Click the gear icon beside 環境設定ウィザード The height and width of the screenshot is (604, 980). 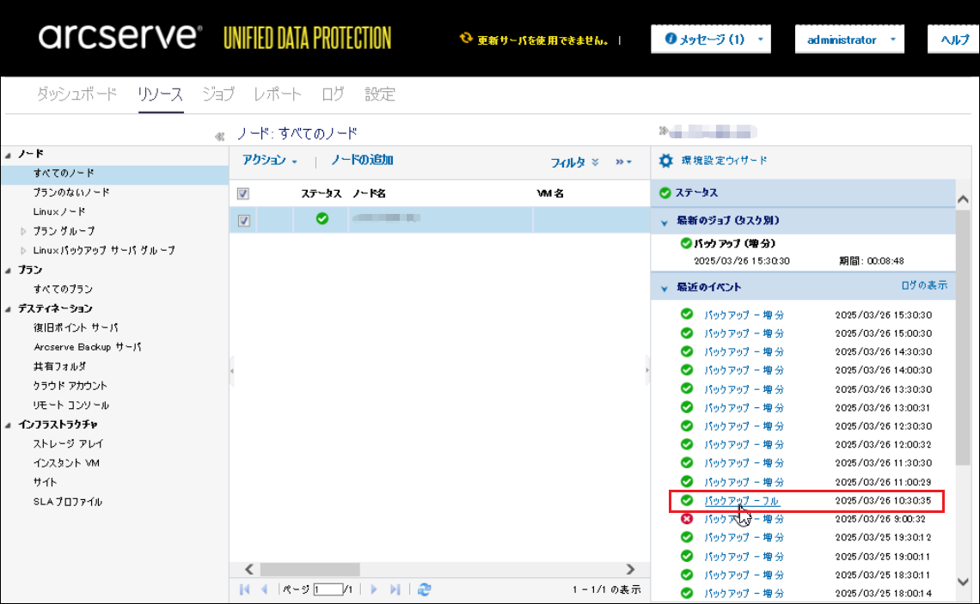click(666, 161)
